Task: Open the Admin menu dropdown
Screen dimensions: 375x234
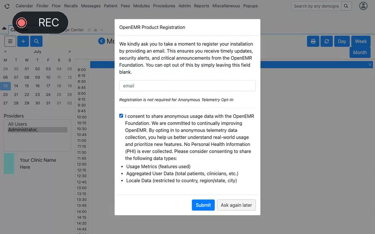Action: (x=185, y=6)
